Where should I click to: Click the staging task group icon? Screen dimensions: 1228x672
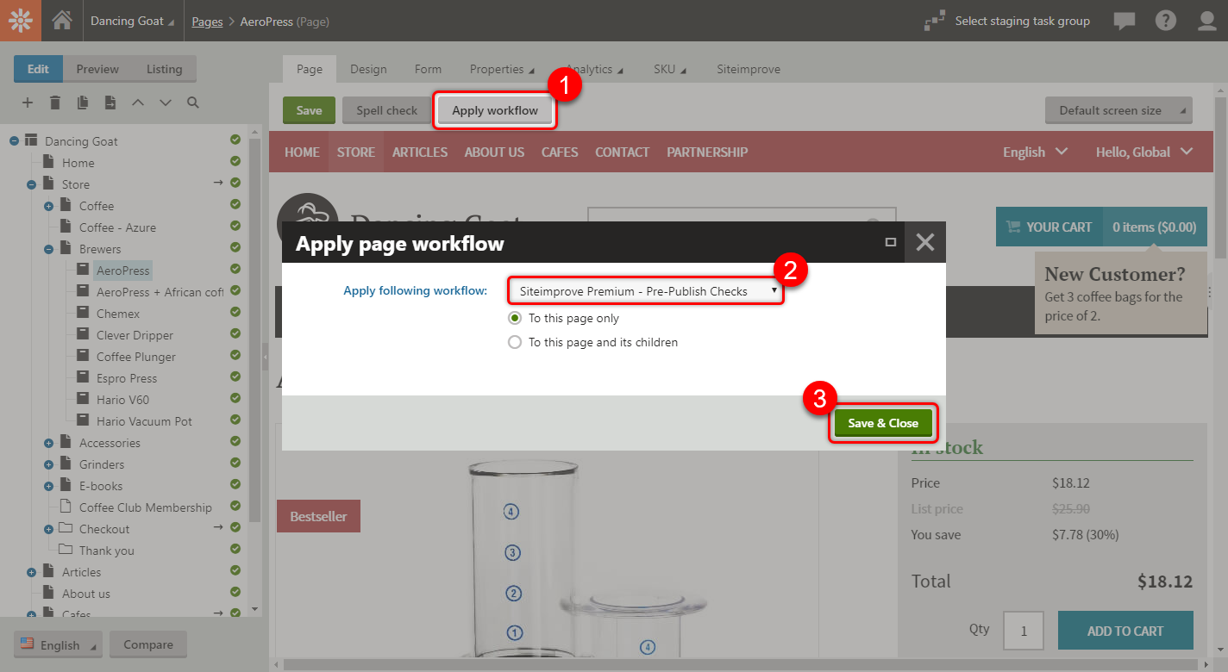[933, 21]
